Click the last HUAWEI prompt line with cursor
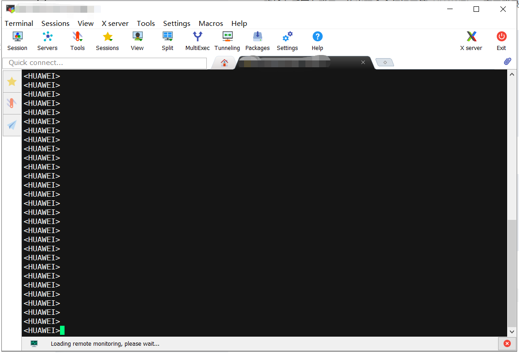 coord(44,330)
